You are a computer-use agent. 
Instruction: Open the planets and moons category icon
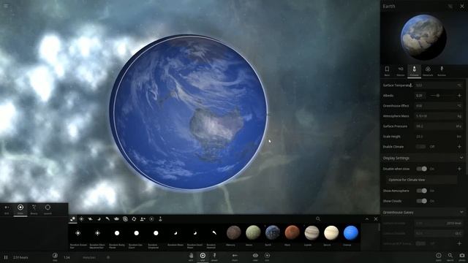[72, 219]
